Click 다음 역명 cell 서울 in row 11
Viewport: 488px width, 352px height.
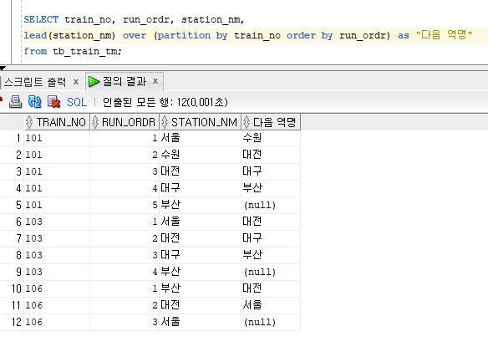click(271, 305)
